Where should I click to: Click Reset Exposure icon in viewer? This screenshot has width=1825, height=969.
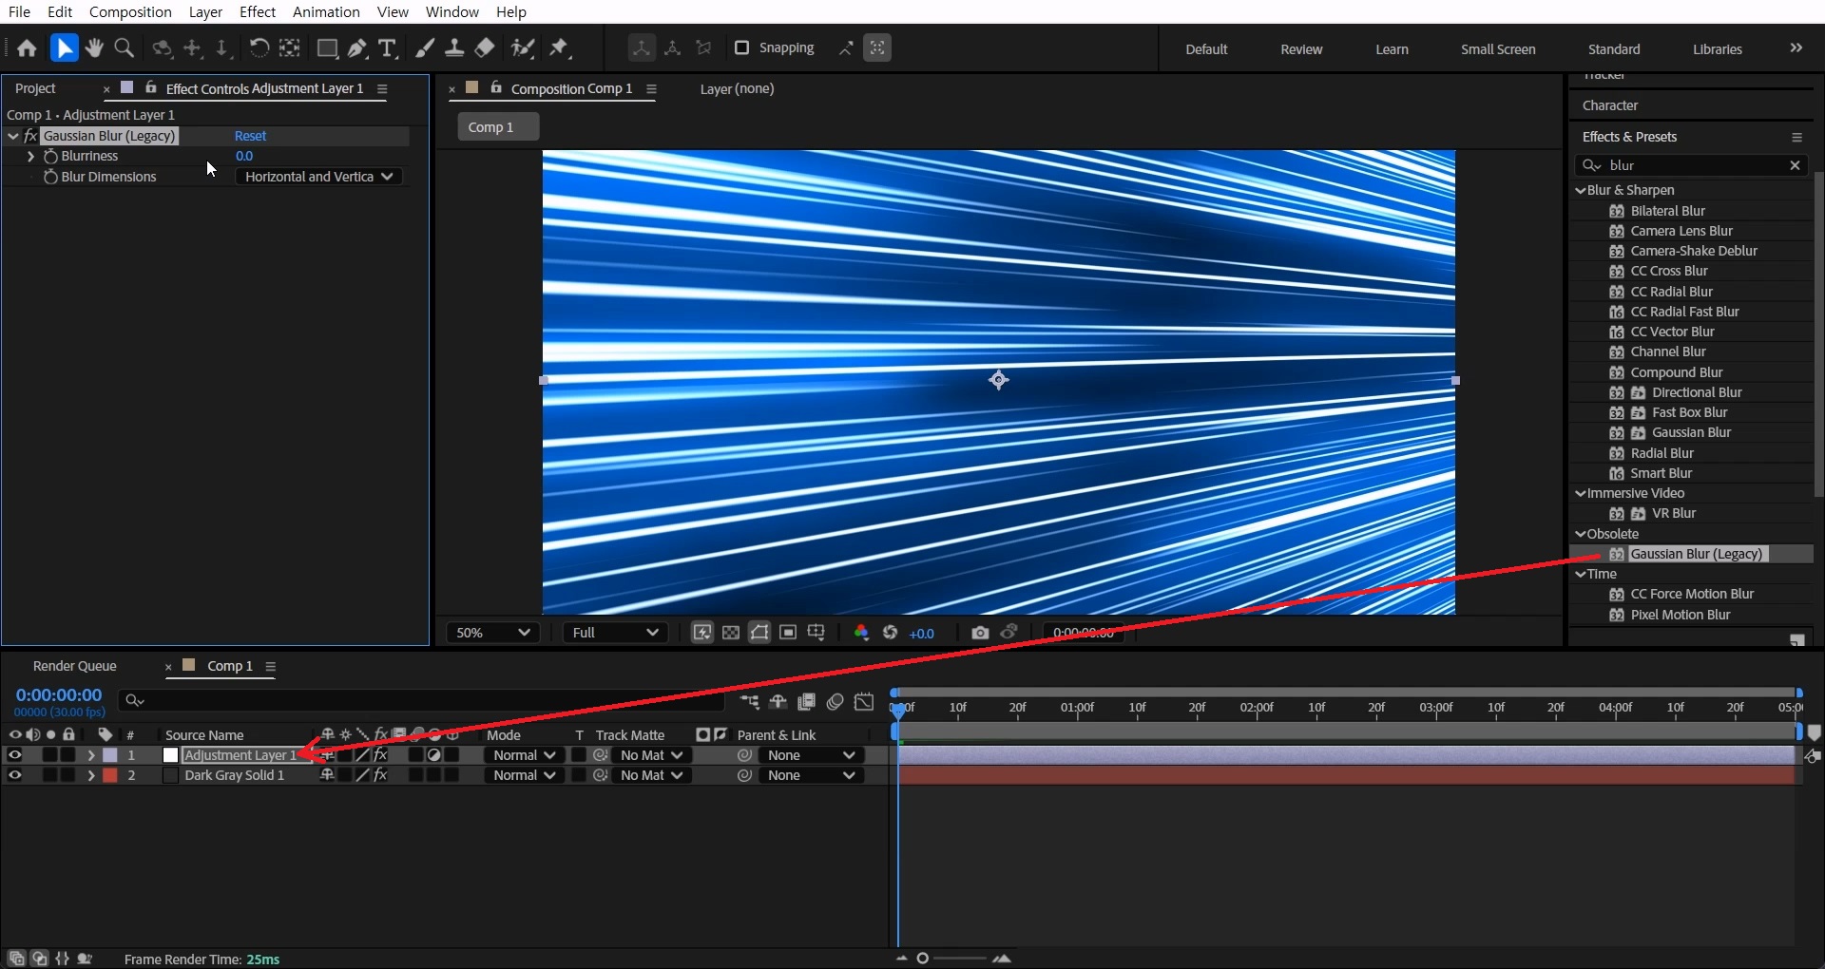pyautogui.click(x=890, y=633)
